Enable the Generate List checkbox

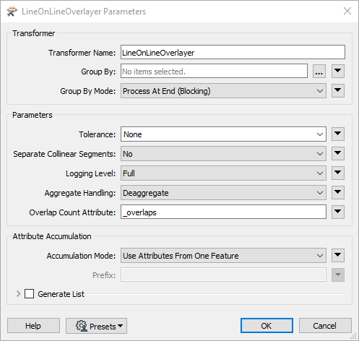(29, 294)
